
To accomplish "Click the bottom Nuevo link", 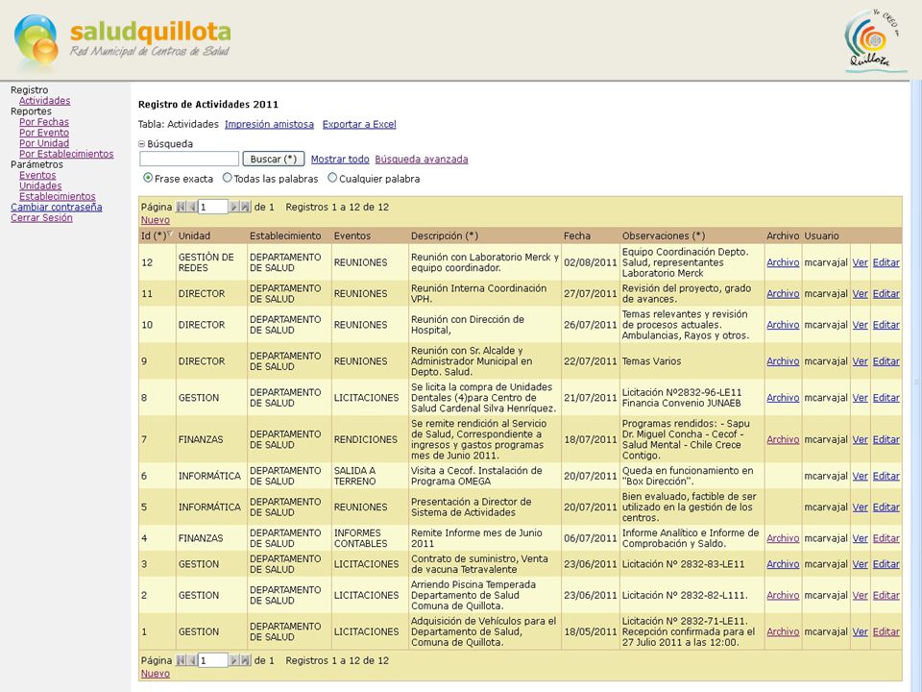I will 156,674.
